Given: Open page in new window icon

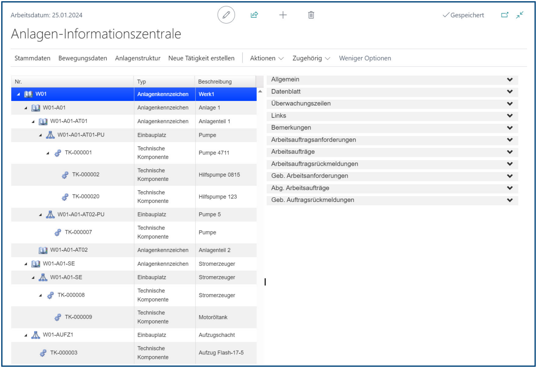Looking at the screenshot, I should 504,15.
